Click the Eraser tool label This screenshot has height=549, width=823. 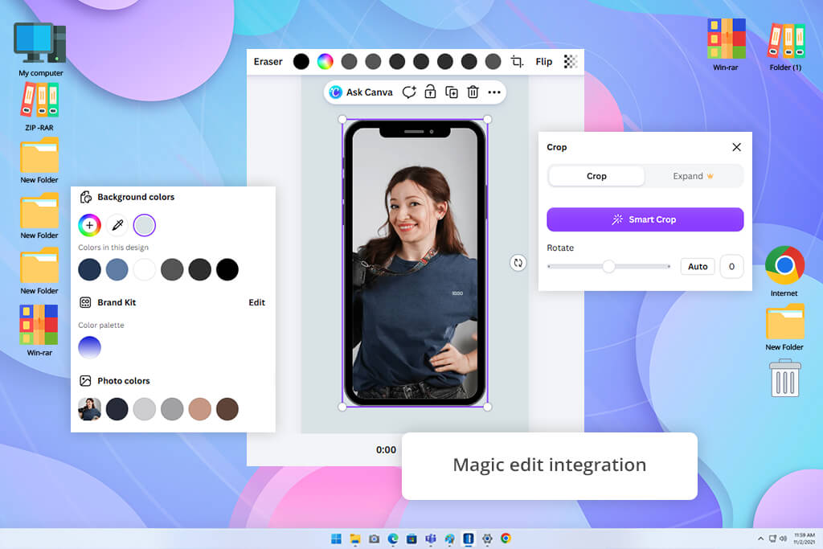(268, 61)
